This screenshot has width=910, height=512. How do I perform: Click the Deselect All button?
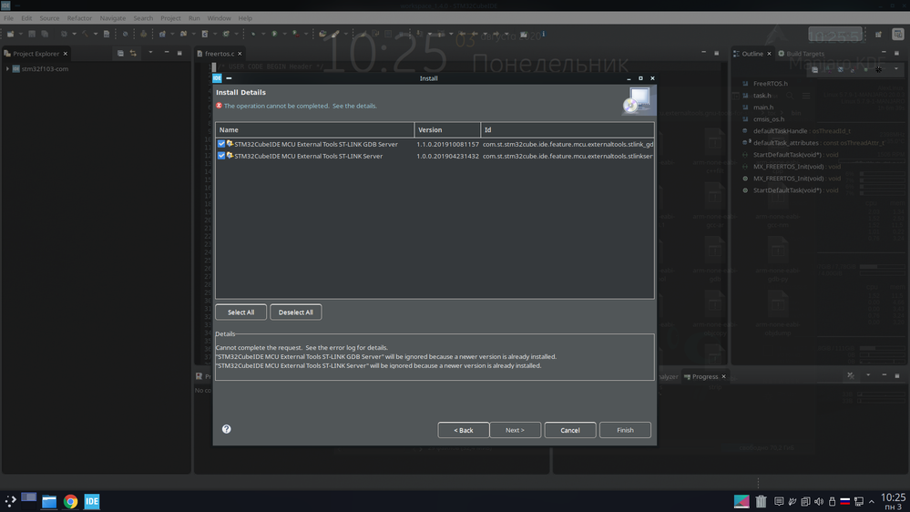pyautogui.click(x=295, y=312)
